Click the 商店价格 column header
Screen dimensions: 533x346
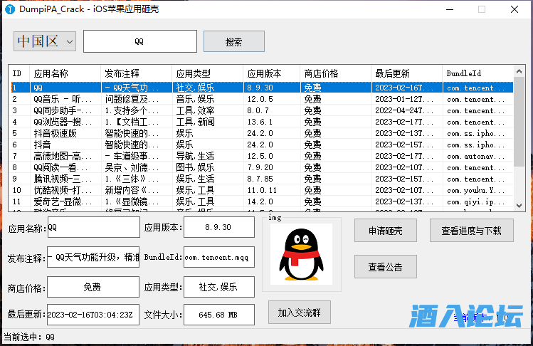(x=335, y=73)
